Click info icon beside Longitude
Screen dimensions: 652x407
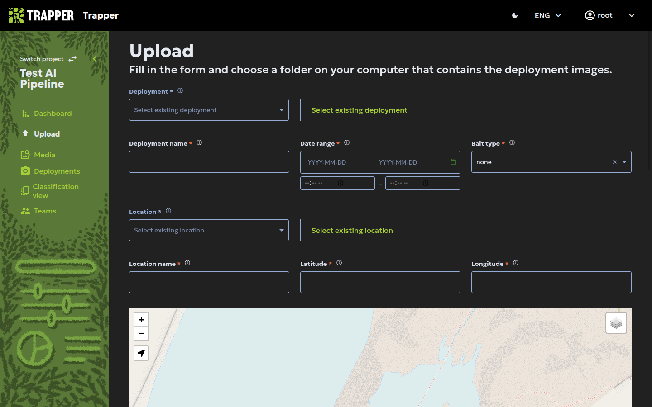516,263
